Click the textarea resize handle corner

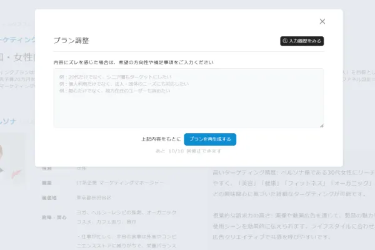tap(322, 126)
